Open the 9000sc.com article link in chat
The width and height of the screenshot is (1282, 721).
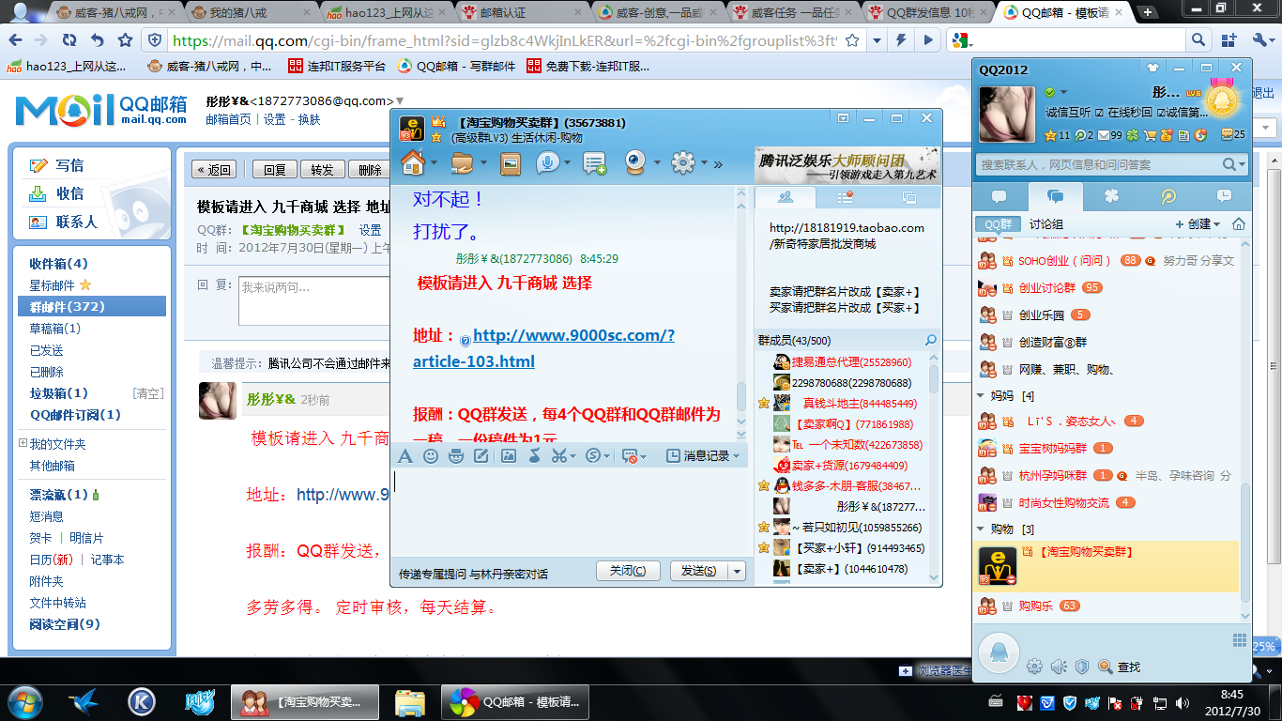coord(543,348)
